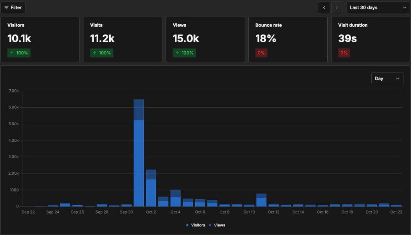Go to previous date range arrow
This screenshot has width=411, height=235.
pyautogui.click(x=324, y=7)
